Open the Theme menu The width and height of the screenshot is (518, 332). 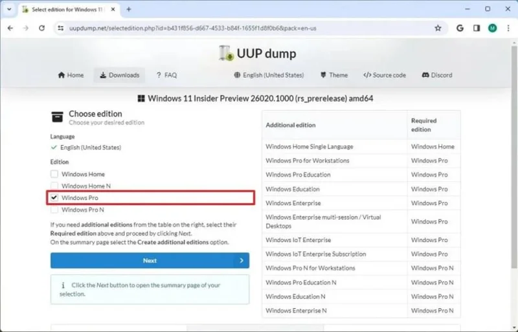(x=334, y=75)
